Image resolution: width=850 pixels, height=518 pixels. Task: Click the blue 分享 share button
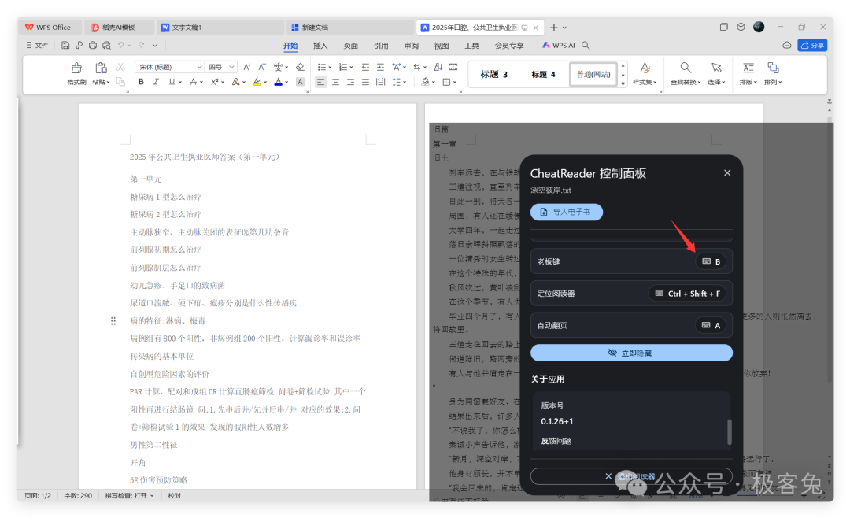pyautogui.click(x=812, y=46)
